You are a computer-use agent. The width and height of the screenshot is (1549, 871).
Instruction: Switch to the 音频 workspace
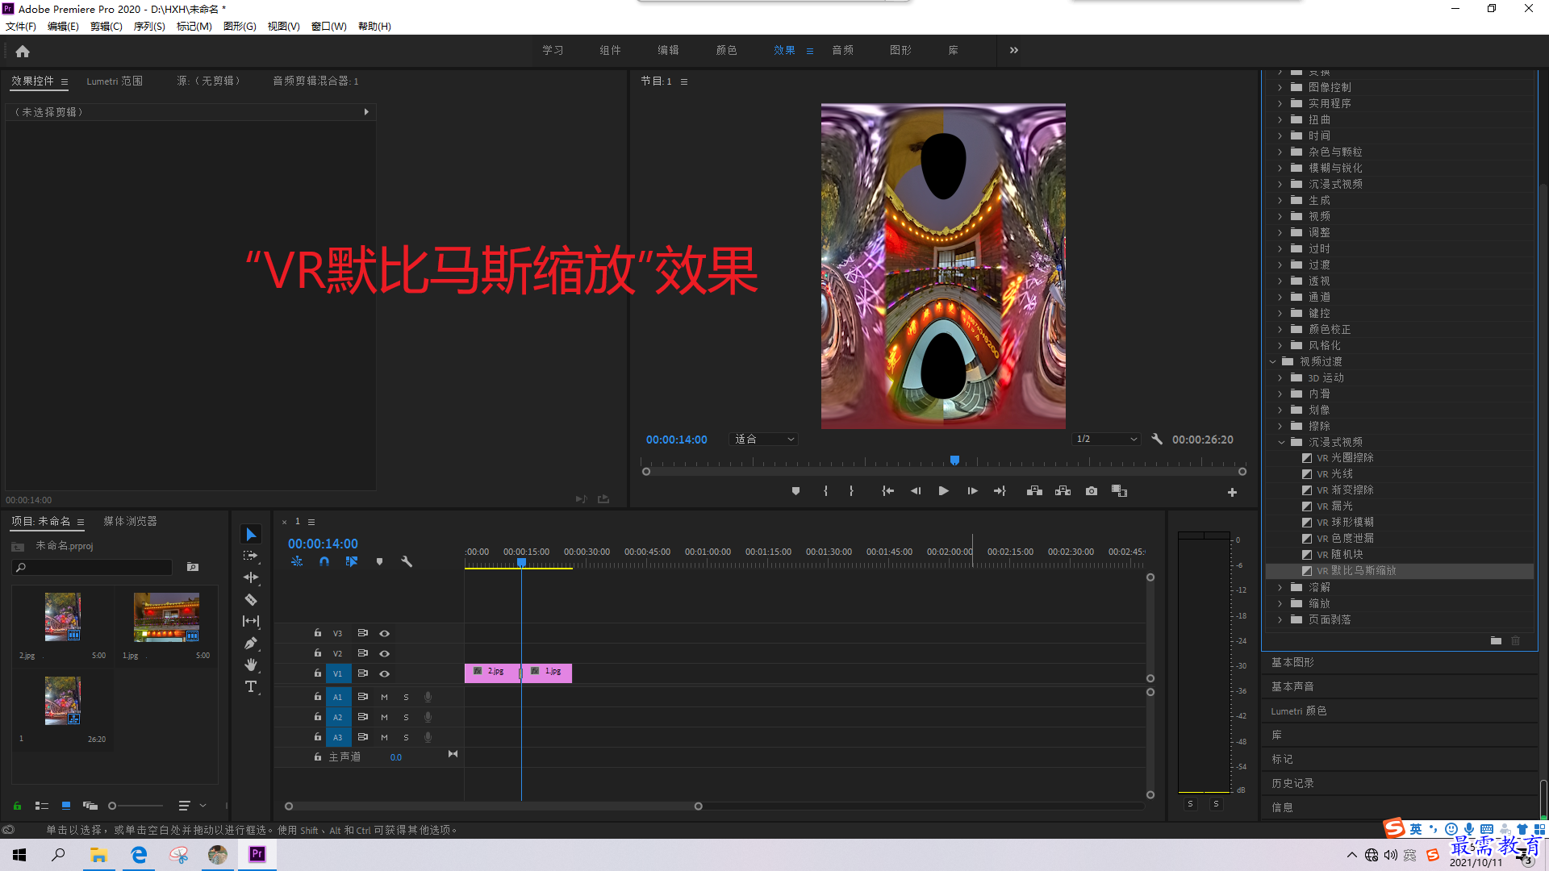(842, 51)
